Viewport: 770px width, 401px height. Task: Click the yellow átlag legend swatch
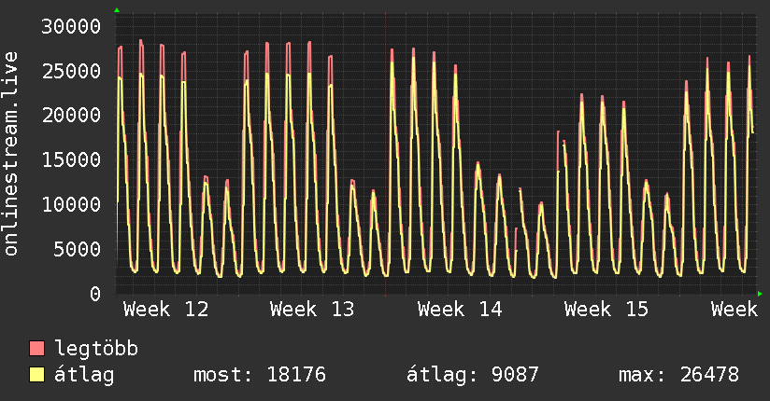coord(36,375)
